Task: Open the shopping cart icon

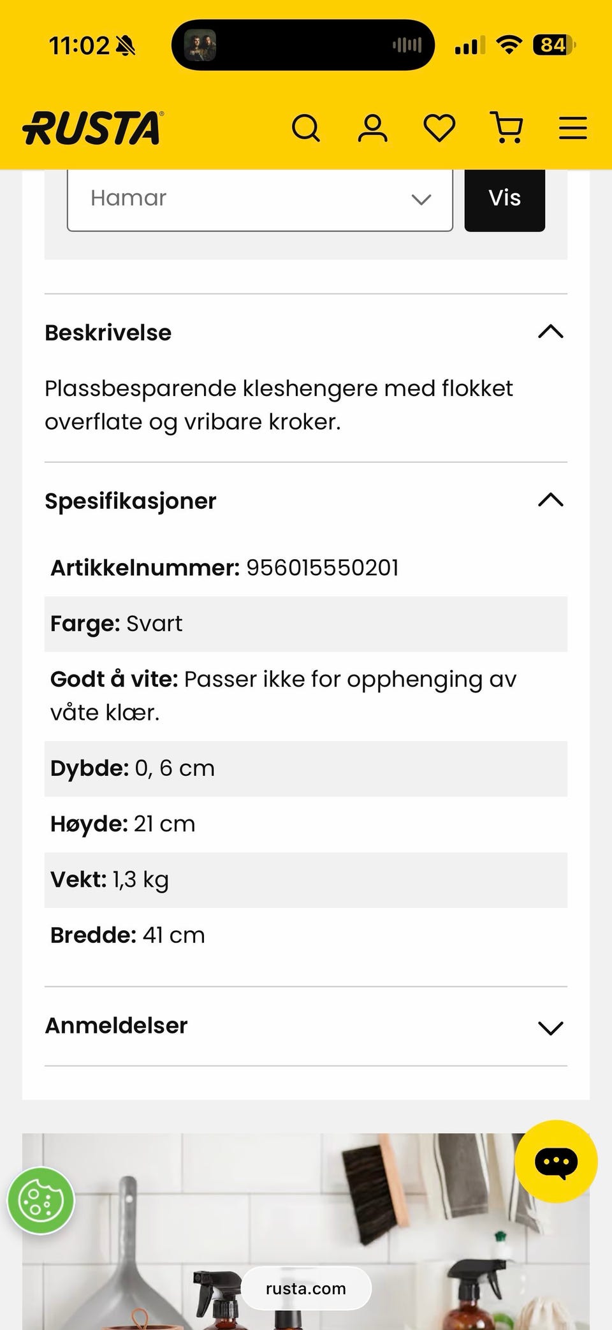Action: pyautogui.click(x=507, y=128)
